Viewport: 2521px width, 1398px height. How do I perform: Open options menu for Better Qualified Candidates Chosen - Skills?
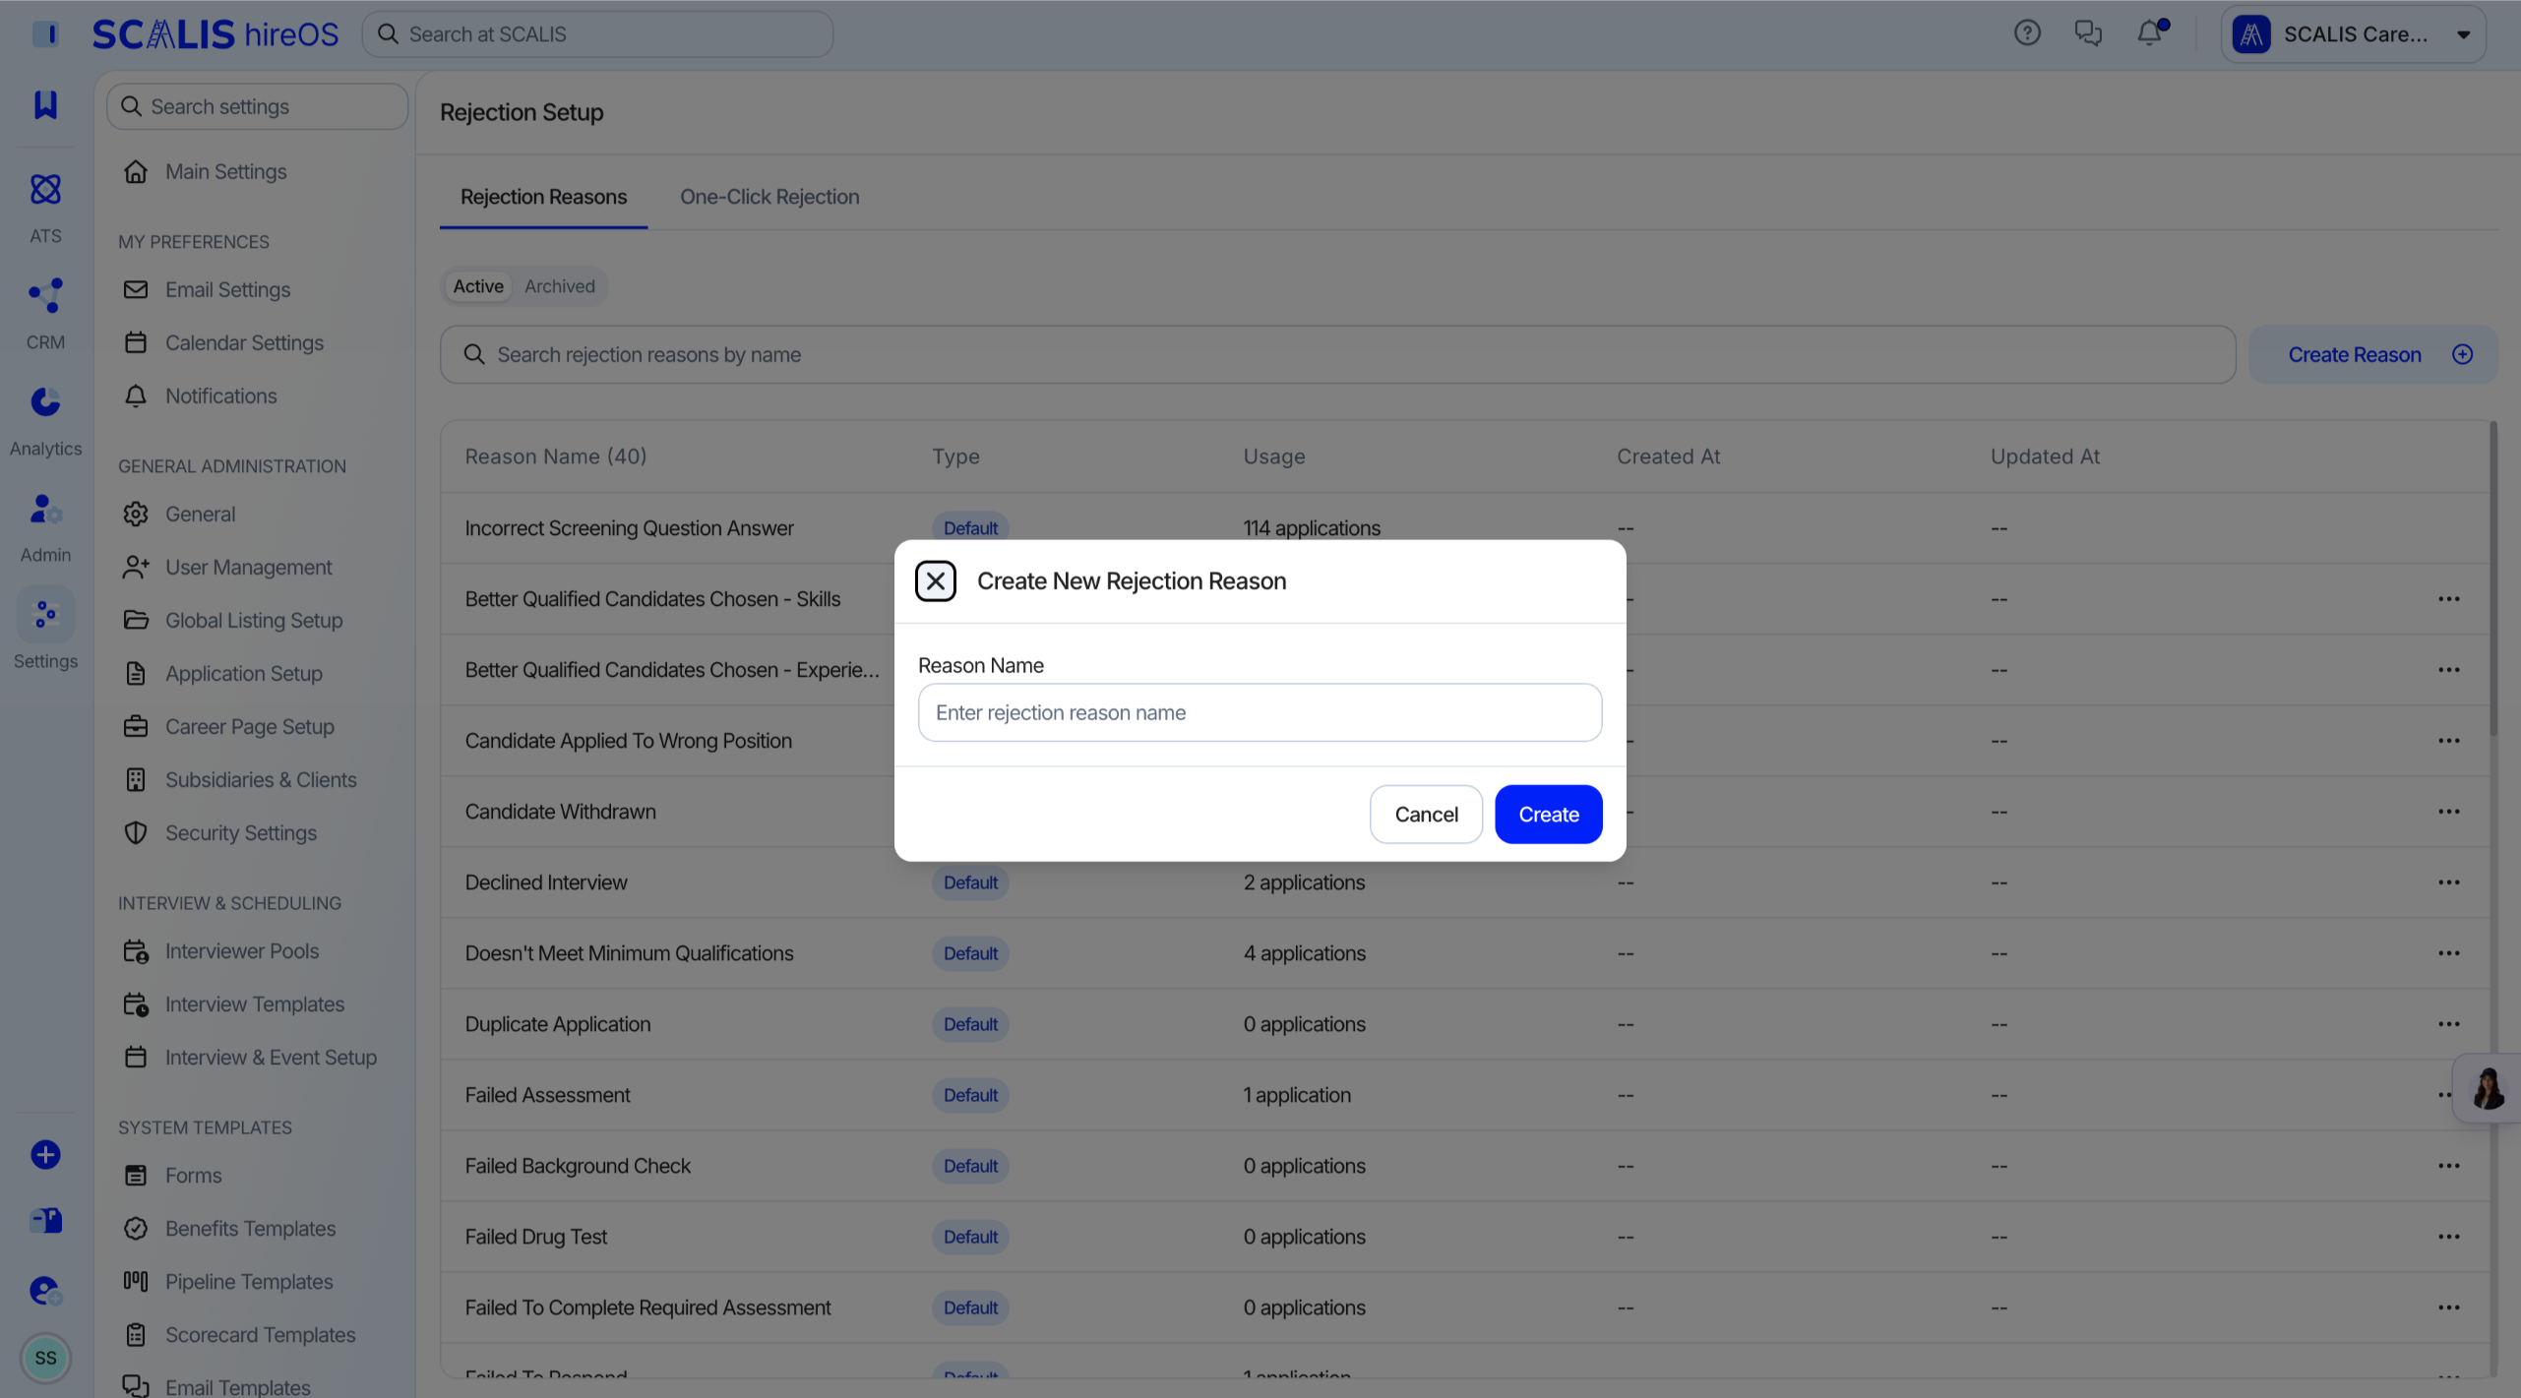[2448, 598]
